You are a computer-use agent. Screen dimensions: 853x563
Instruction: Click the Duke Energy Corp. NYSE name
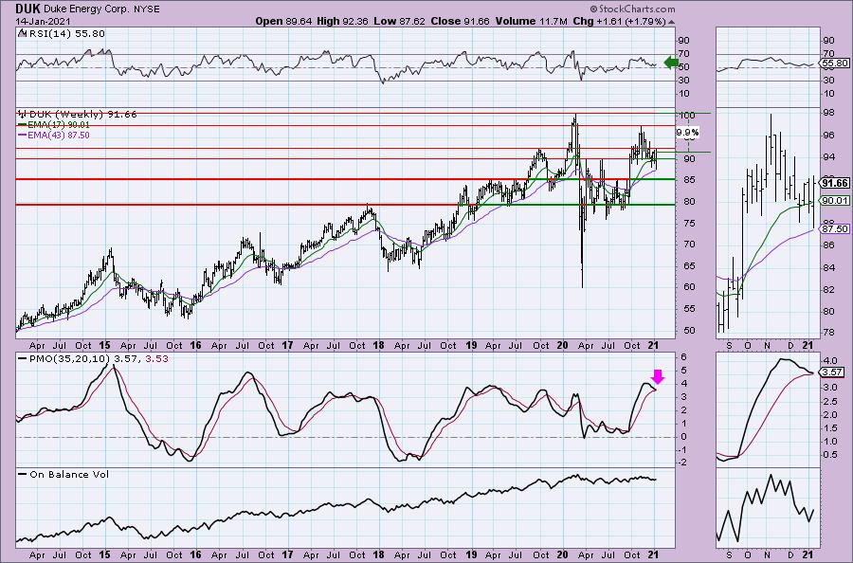click(x=100, y=9)
